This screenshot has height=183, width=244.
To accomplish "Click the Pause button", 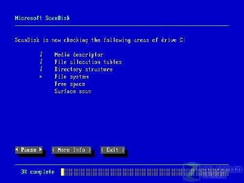I will click(29, 150).
